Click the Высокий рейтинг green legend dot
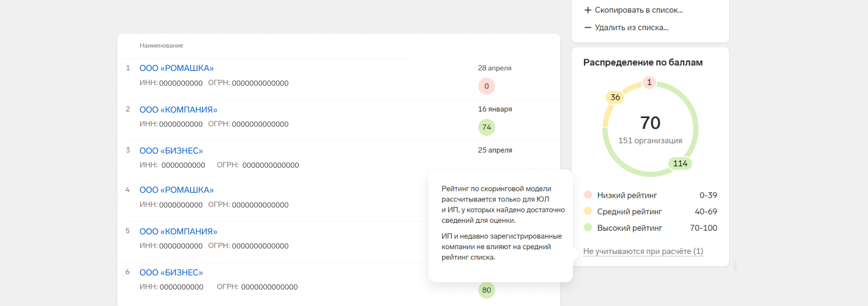Screen dimensions: 868x306 click(588, 228)
